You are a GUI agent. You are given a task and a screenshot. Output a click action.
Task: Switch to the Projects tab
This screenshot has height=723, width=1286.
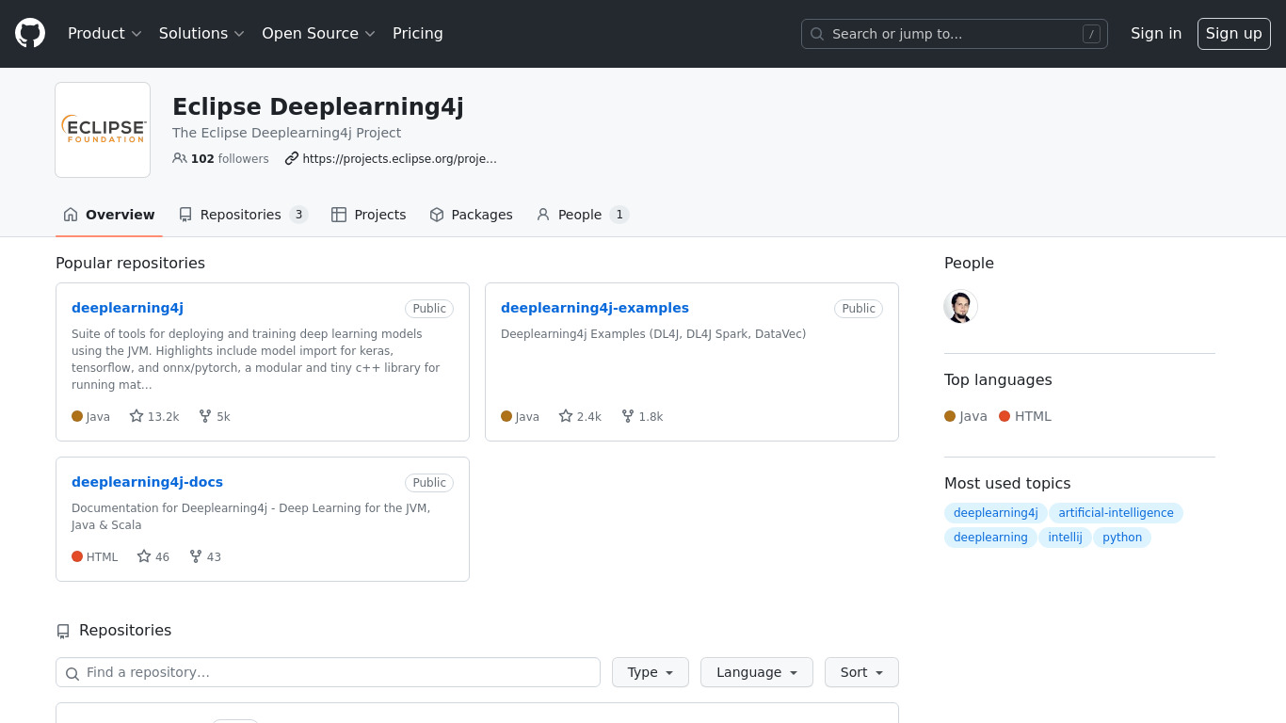[369, 215]
